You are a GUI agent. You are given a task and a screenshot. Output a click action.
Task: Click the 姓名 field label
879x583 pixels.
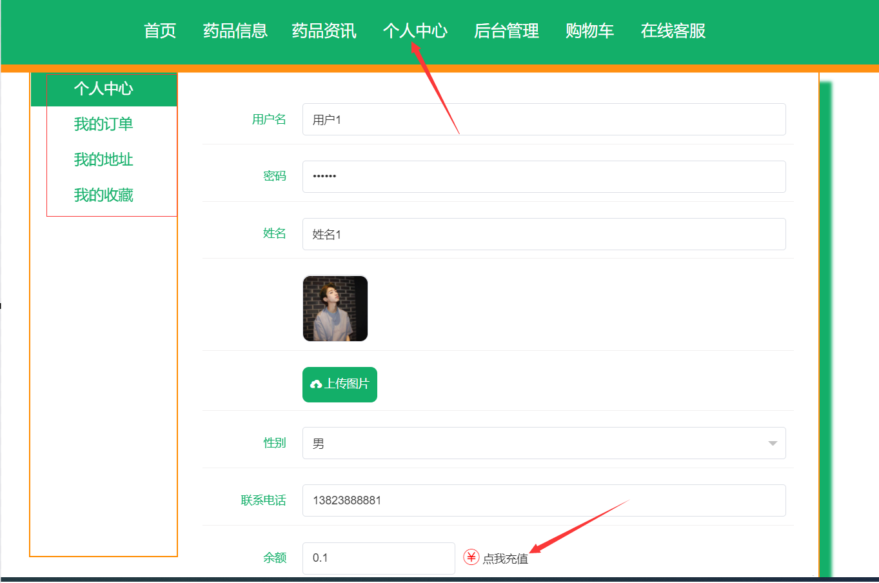[x=275, y=233]
